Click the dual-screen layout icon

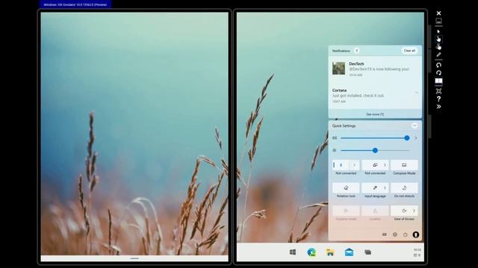[438, 81]
